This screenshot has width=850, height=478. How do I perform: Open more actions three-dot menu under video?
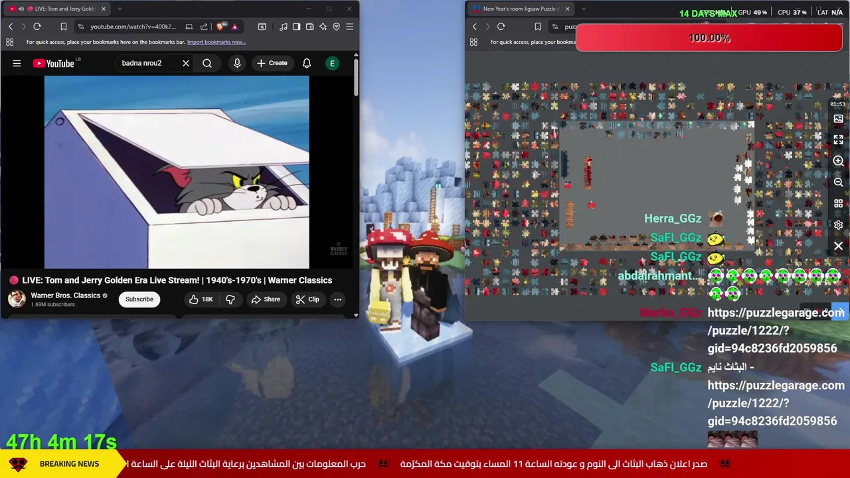tap(337, 299)
